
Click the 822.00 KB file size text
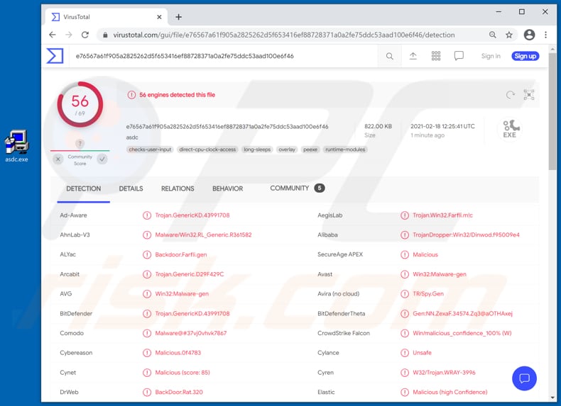pos(378,126)
